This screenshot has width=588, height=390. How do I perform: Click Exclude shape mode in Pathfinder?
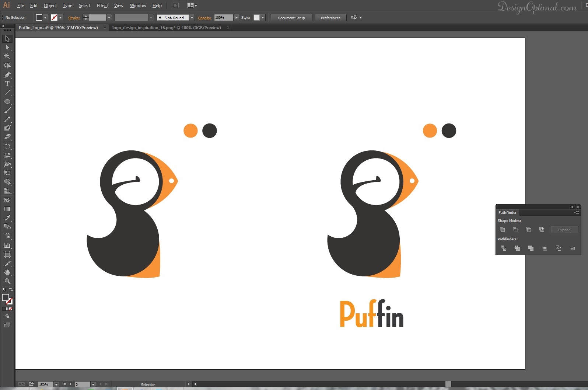point(542,230)
